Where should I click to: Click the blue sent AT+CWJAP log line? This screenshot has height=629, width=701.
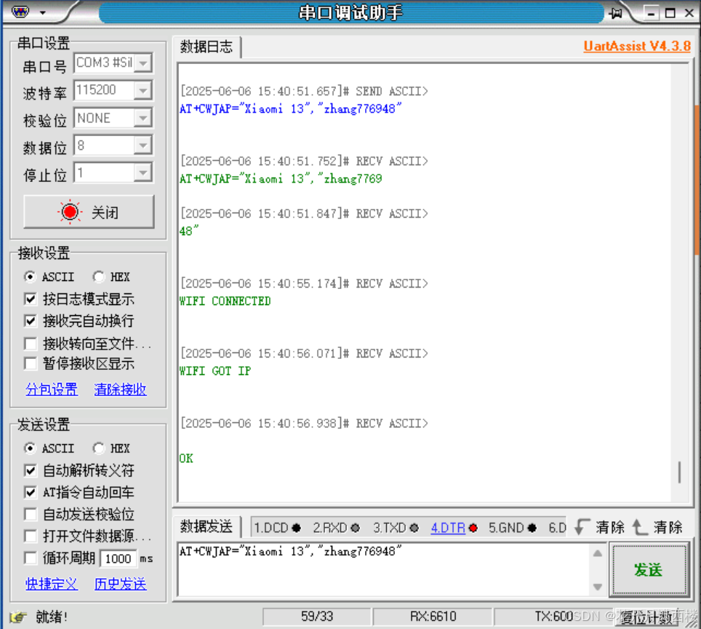(x=291, y=108)
